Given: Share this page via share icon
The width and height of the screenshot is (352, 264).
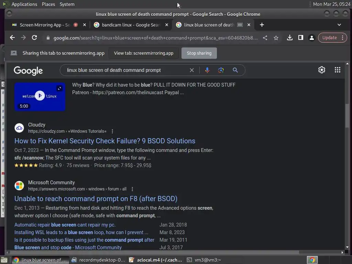Looking at the screenshot, I should click(265, 38).
